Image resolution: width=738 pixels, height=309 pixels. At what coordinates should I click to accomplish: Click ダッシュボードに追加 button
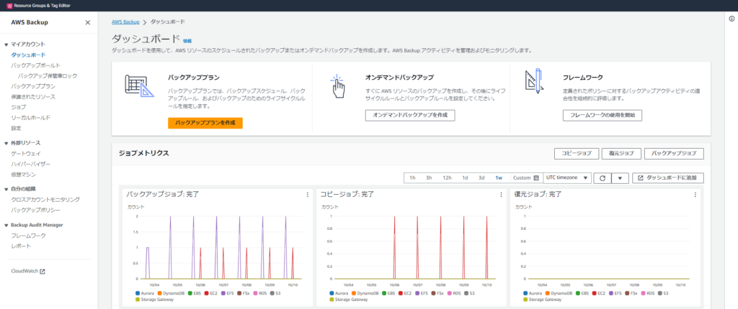(668, 178)
